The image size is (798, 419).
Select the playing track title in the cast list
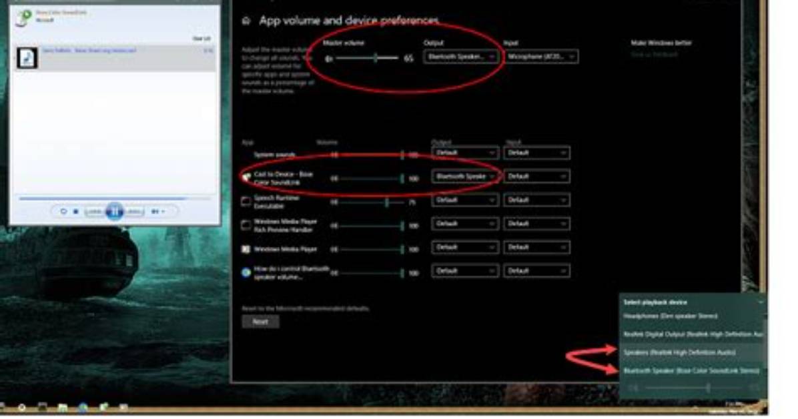[x=89, y=51]
